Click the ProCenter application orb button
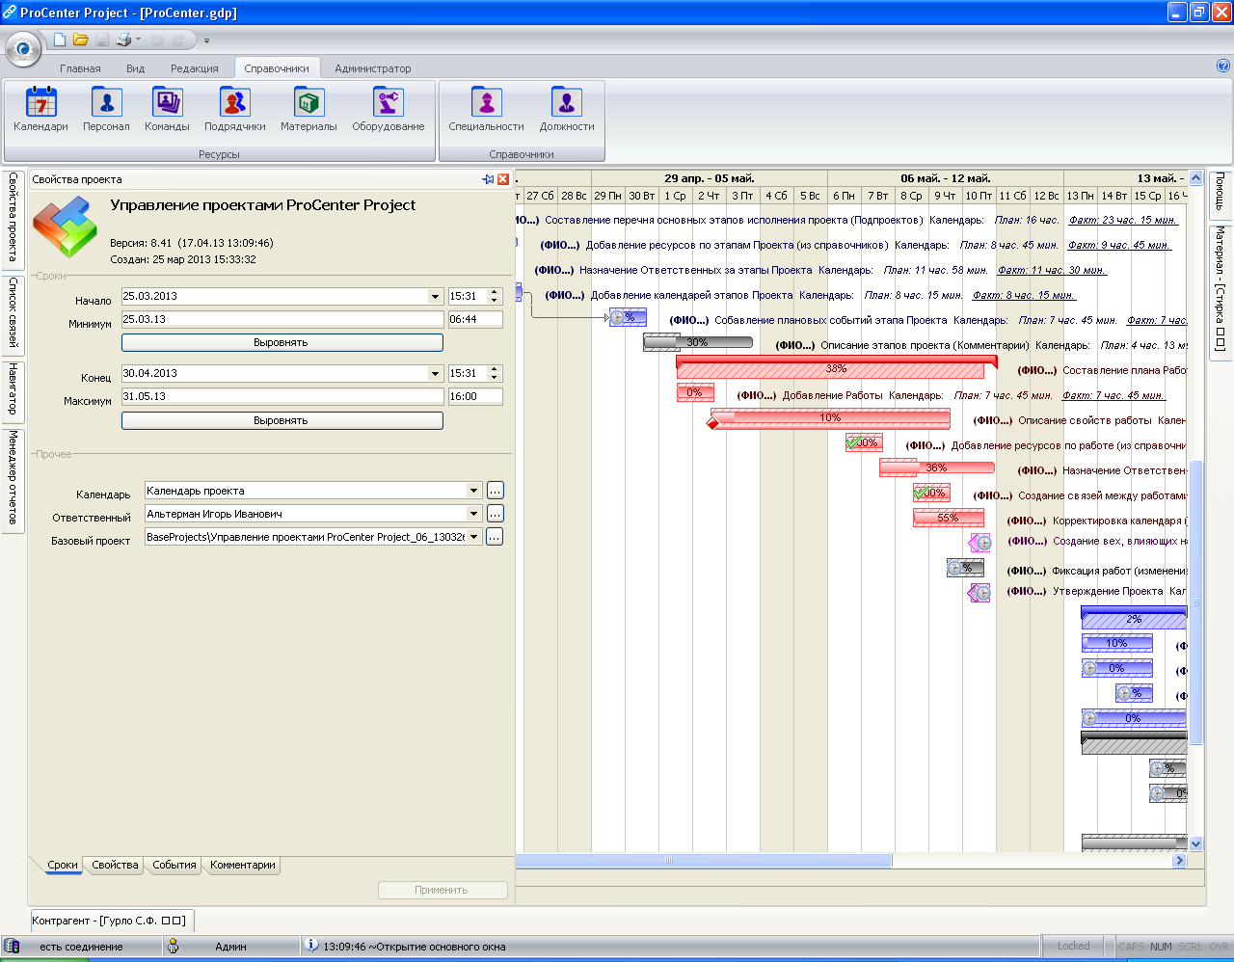 click(23, 49)
